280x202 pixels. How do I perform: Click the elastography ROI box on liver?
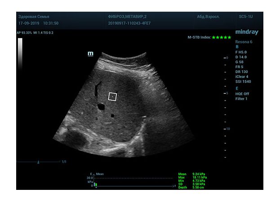(113, 97)
